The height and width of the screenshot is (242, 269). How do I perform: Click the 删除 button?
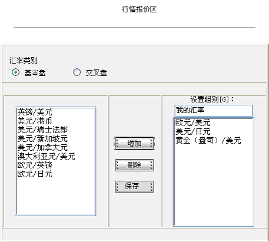[x=134, y=165]
